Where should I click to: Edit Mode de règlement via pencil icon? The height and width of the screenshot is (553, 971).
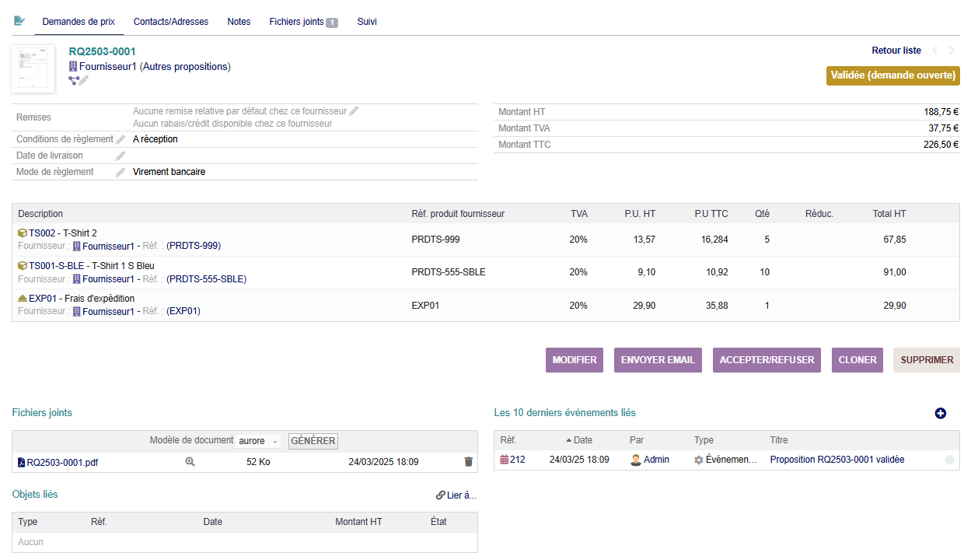(x=121, y=172)
